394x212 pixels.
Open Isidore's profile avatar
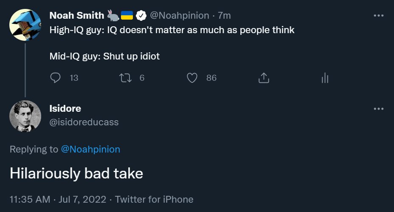25,116
